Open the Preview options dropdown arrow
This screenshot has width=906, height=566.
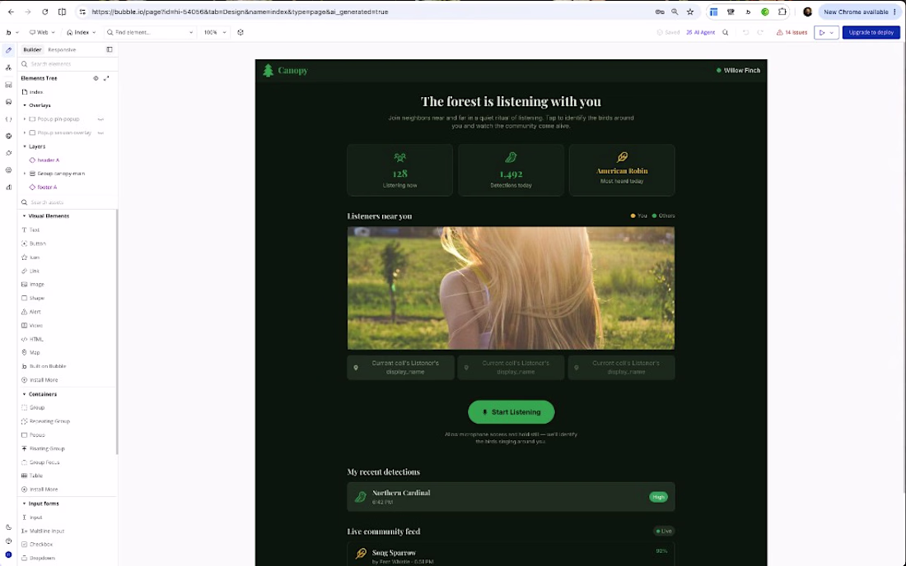point(832,32)
